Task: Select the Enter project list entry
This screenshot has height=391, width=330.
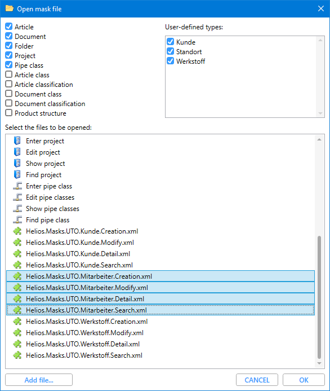Action: 160,141
